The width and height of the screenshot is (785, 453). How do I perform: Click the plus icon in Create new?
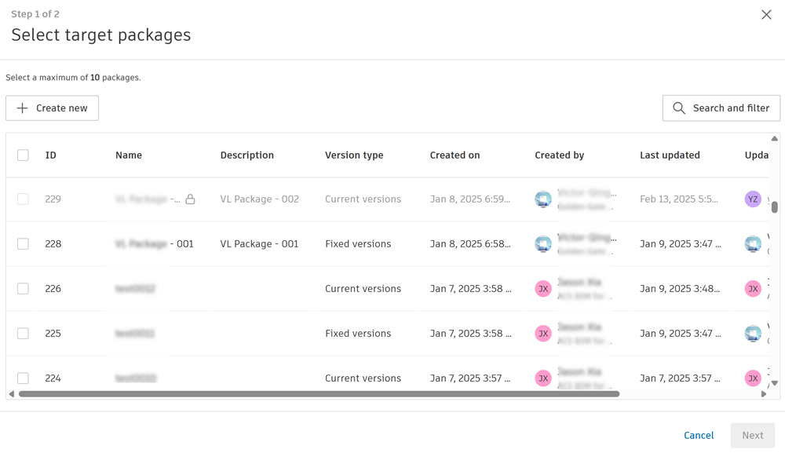[x=23, y=108]
